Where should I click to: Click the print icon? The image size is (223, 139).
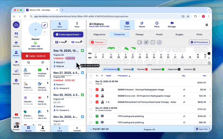pos(207,25)
